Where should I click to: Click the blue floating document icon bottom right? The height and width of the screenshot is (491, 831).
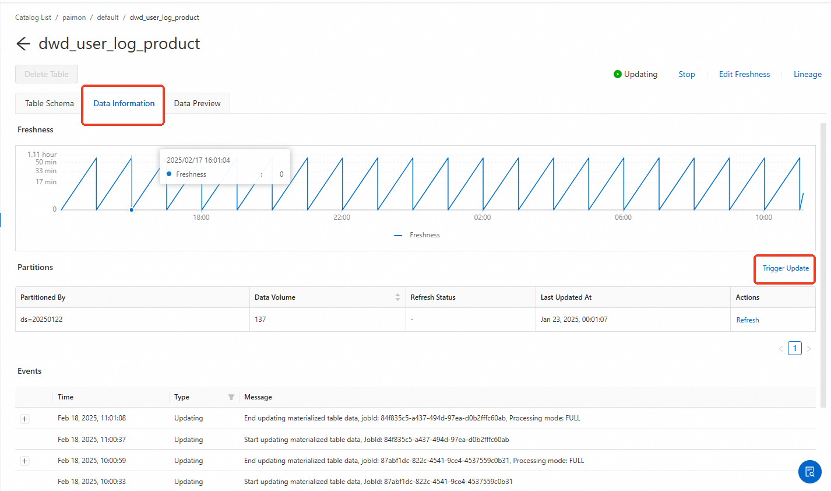coord(809,472)
